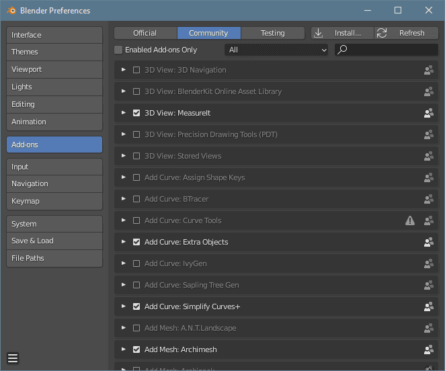445x371 pixels.
Task: Expand A.N.T.Landscape add-on details
Action: (124, 328)
